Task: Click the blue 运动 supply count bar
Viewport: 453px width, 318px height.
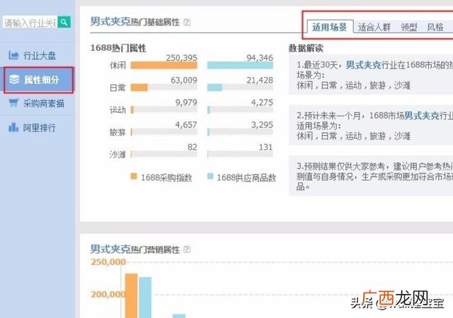Action: pos(209,110)
